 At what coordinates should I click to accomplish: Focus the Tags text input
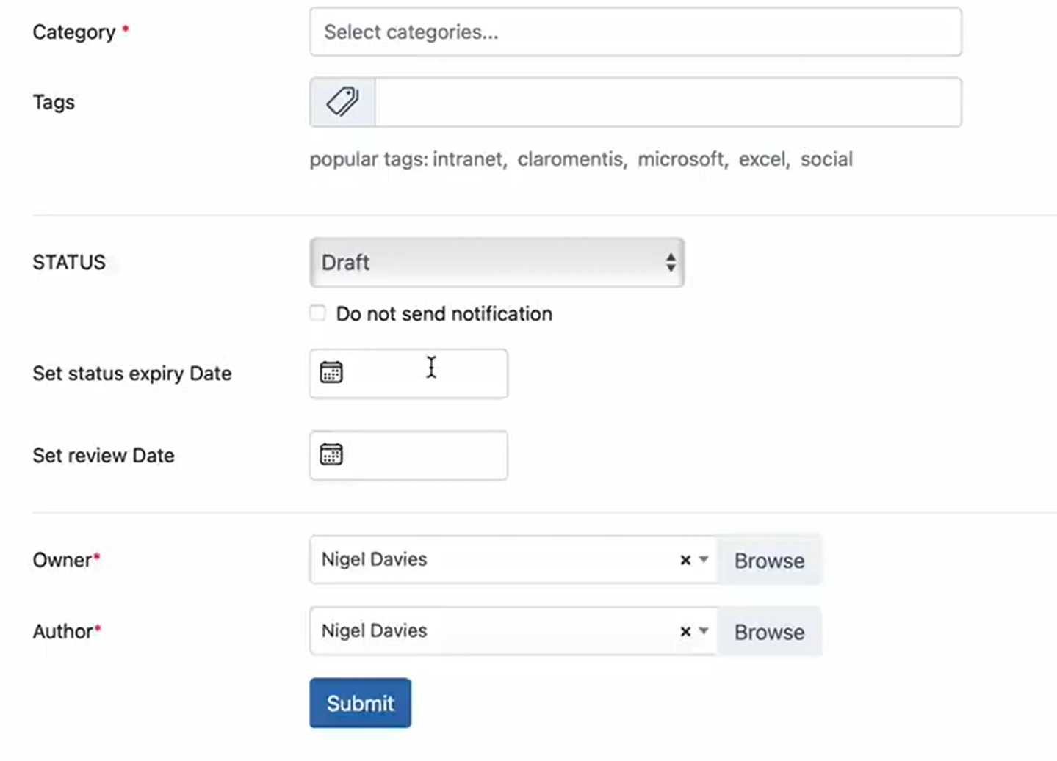coord(667,102)
